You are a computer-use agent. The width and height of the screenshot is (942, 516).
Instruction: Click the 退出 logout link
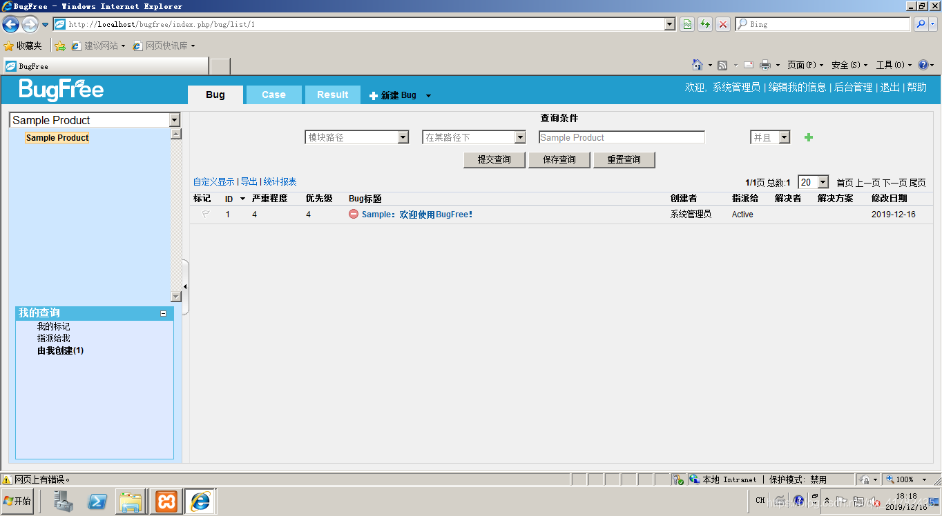(890, 87)
